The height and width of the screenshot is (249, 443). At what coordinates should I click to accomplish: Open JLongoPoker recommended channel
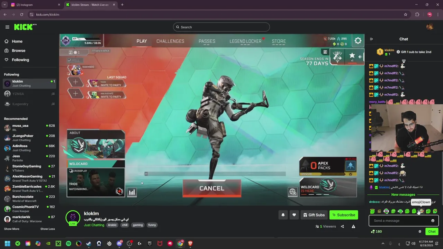29,138
